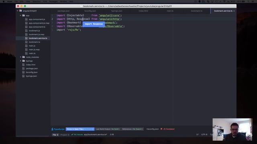
Task: Open bookmark.js.map in the tree
Action: (37, 34)
